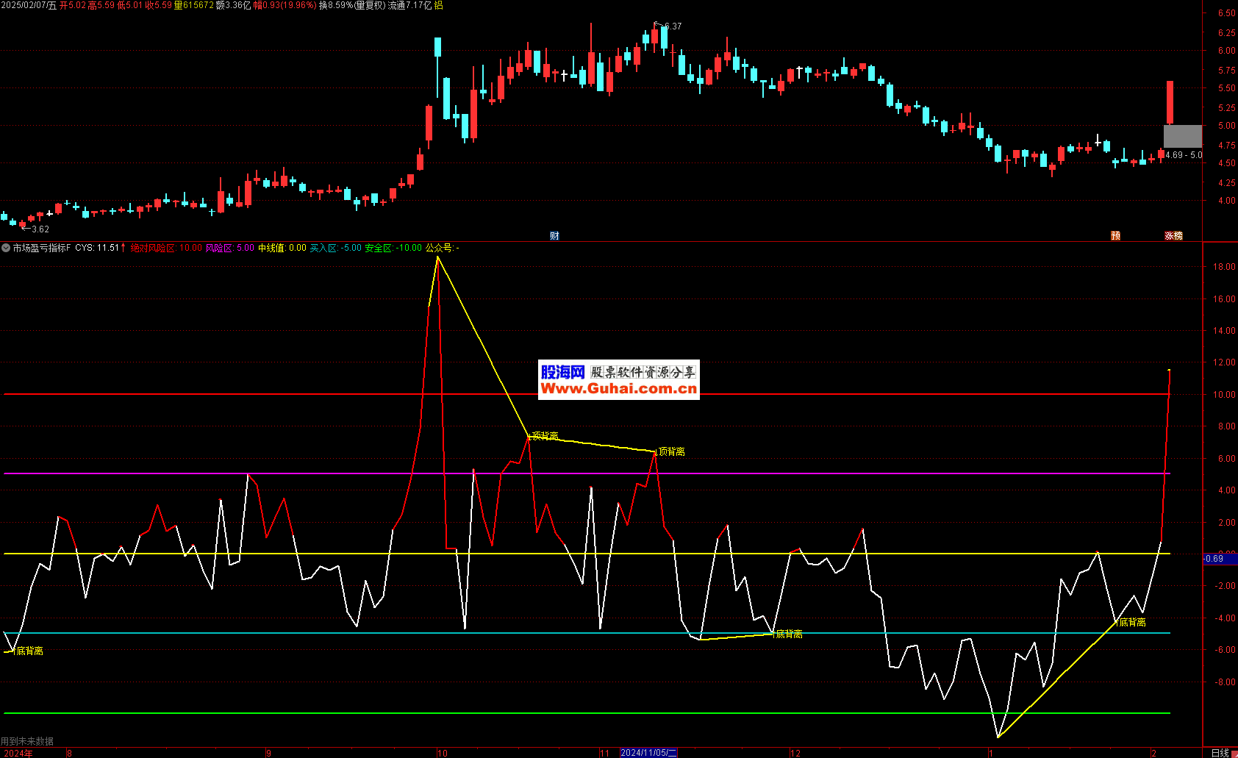Click the gray 4.69-5.0 price gap box

[1182, 136]
